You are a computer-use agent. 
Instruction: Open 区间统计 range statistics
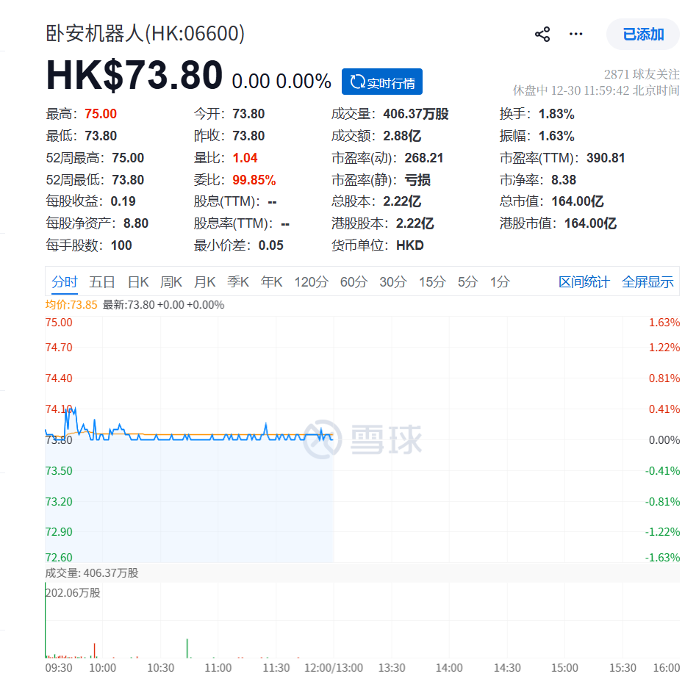pos(584,282)
